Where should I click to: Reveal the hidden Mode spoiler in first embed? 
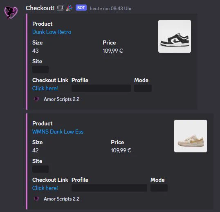143,88
